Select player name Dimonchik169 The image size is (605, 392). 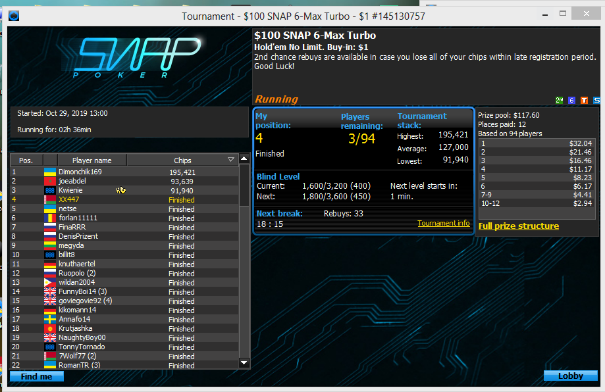point(80,172)
